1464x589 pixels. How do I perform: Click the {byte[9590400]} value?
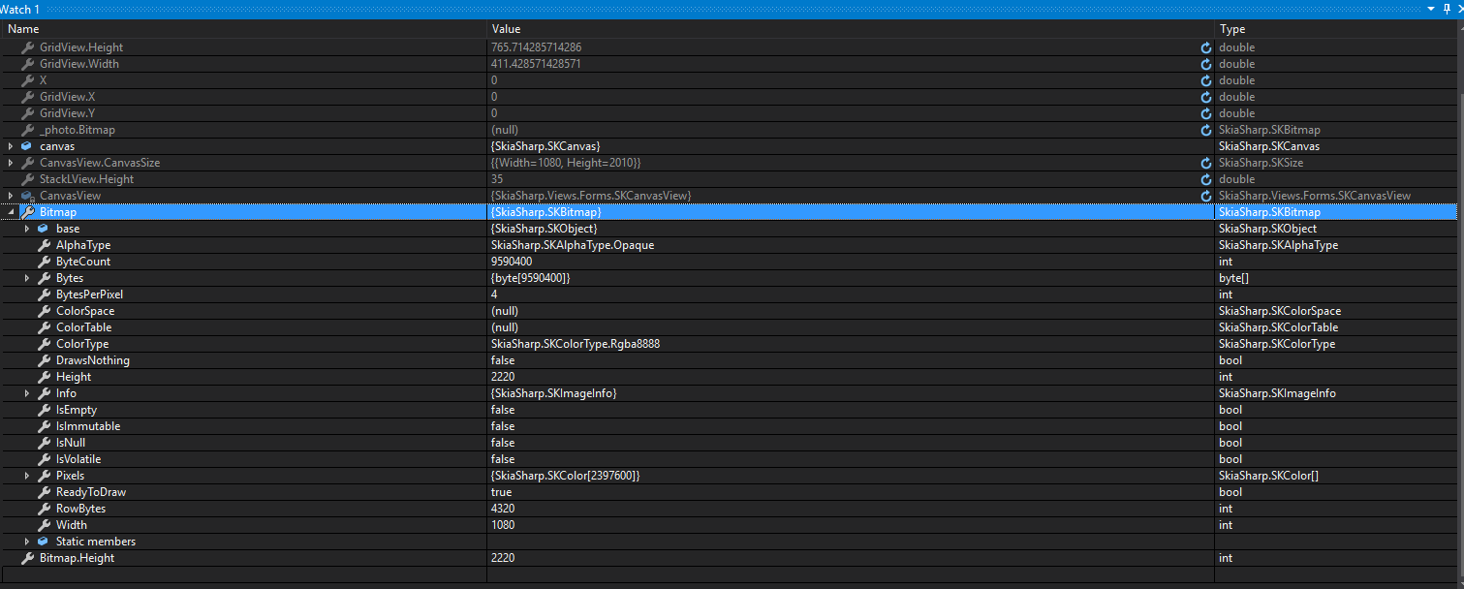coord(531,278)
